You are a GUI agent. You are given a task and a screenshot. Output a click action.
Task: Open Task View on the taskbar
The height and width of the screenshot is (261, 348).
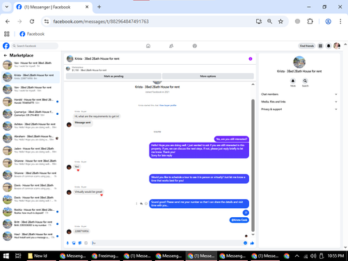point(18,256)
